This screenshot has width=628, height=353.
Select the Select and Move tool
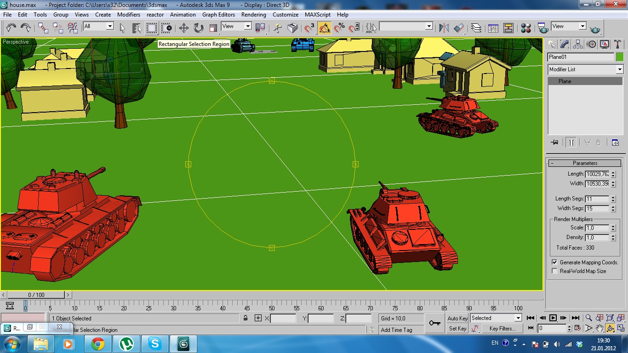(184, 28)
